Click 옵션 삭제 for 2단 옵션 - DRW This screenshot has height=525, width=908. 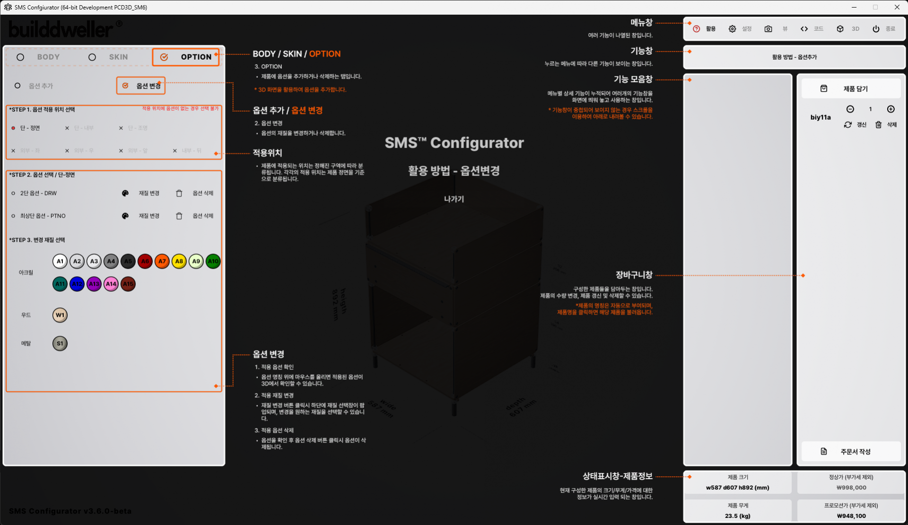[x=203, y=193]
